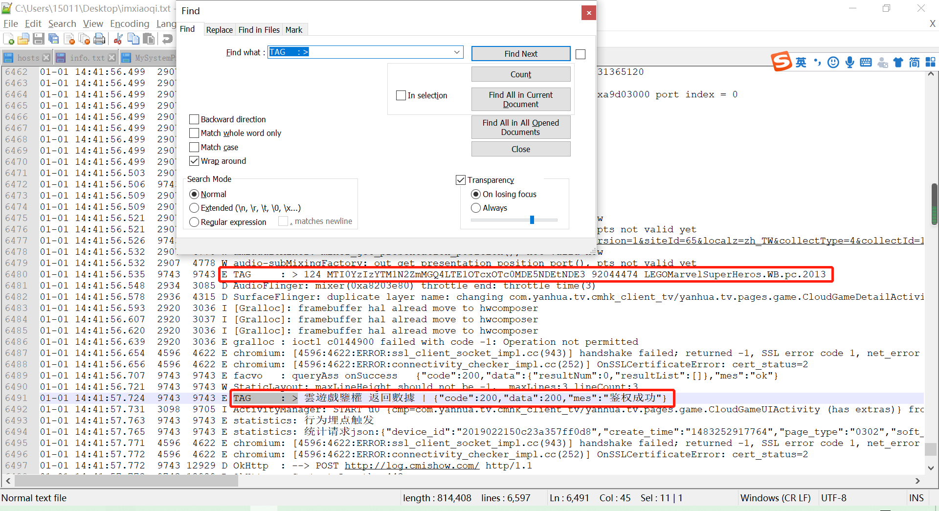Click Find All in Current Document
The image size is (939, 511).
click(x=521, y=99)
